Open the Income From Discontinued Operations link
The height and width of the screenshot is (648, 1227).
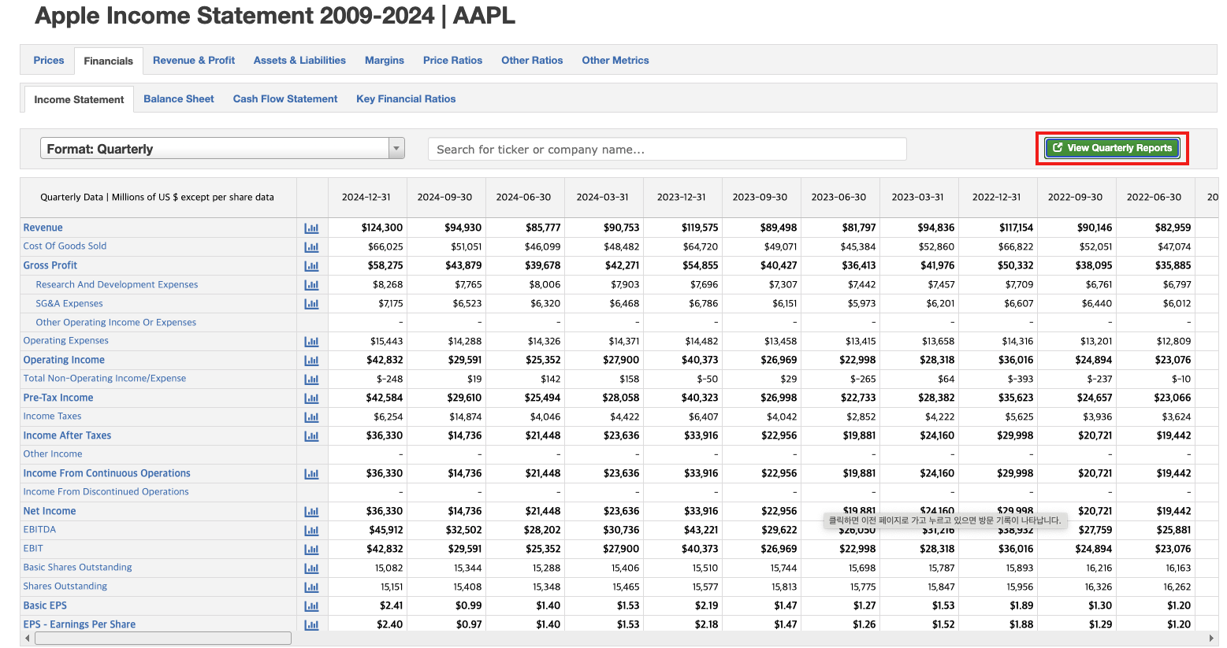pos(106,491)
